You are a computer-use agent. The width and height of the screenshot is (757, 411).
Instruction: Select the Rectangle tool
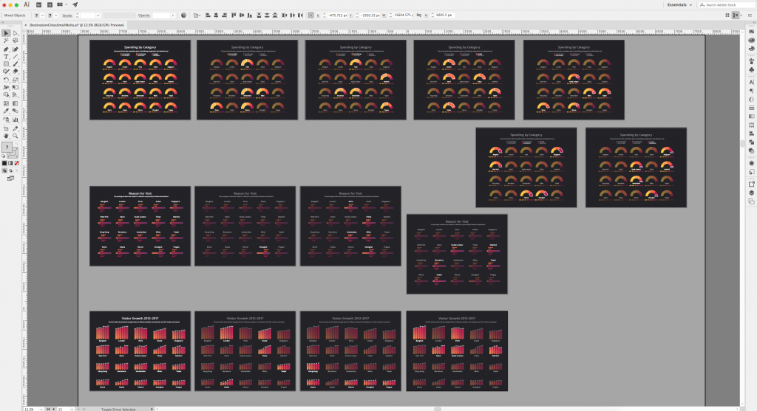(x=6, y=63)
